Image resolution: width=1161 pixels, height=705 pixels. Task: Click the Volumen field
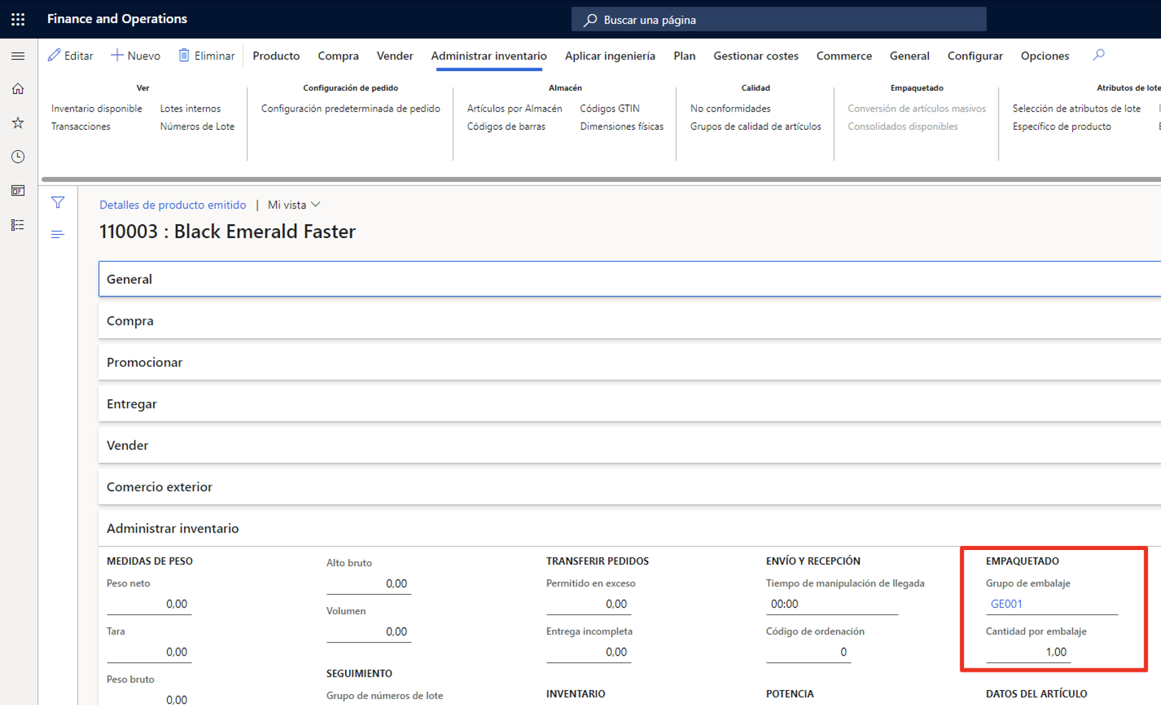click(x=369, y=631)
